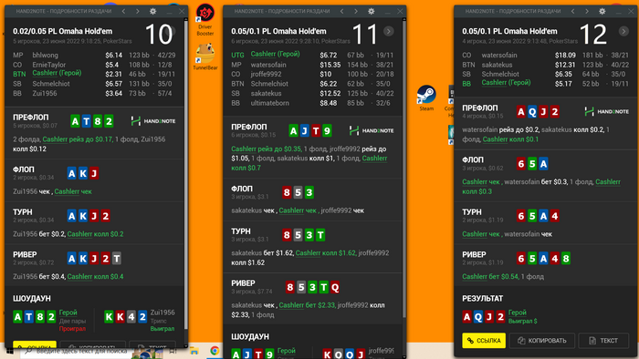
Task: Open Google Chrome from taskbar
Action: click(215, 351)
